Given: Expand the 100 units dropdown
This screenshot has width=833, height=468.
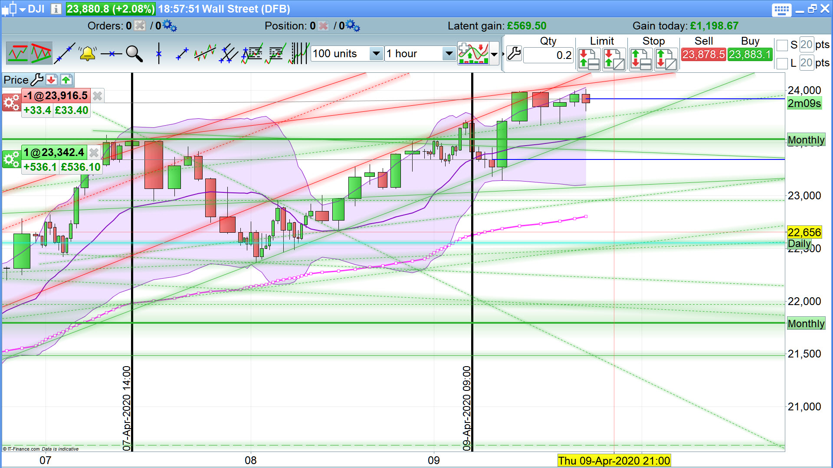Looking at the screenshot, I should pyautogui.click(x=376, y=54).
